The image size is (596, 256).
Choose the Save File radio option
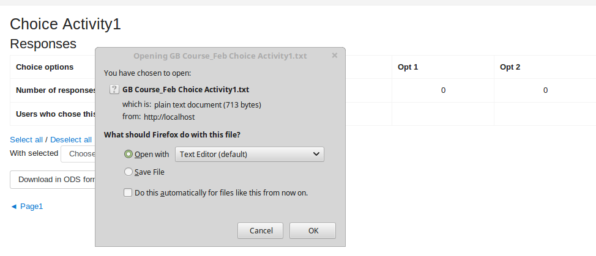[129, 172]
